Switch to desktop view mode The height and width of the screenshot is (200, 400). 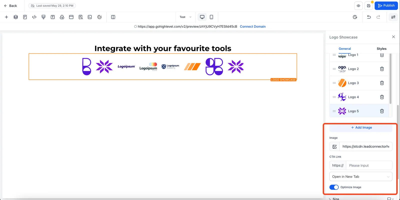[x=202, y=17]
